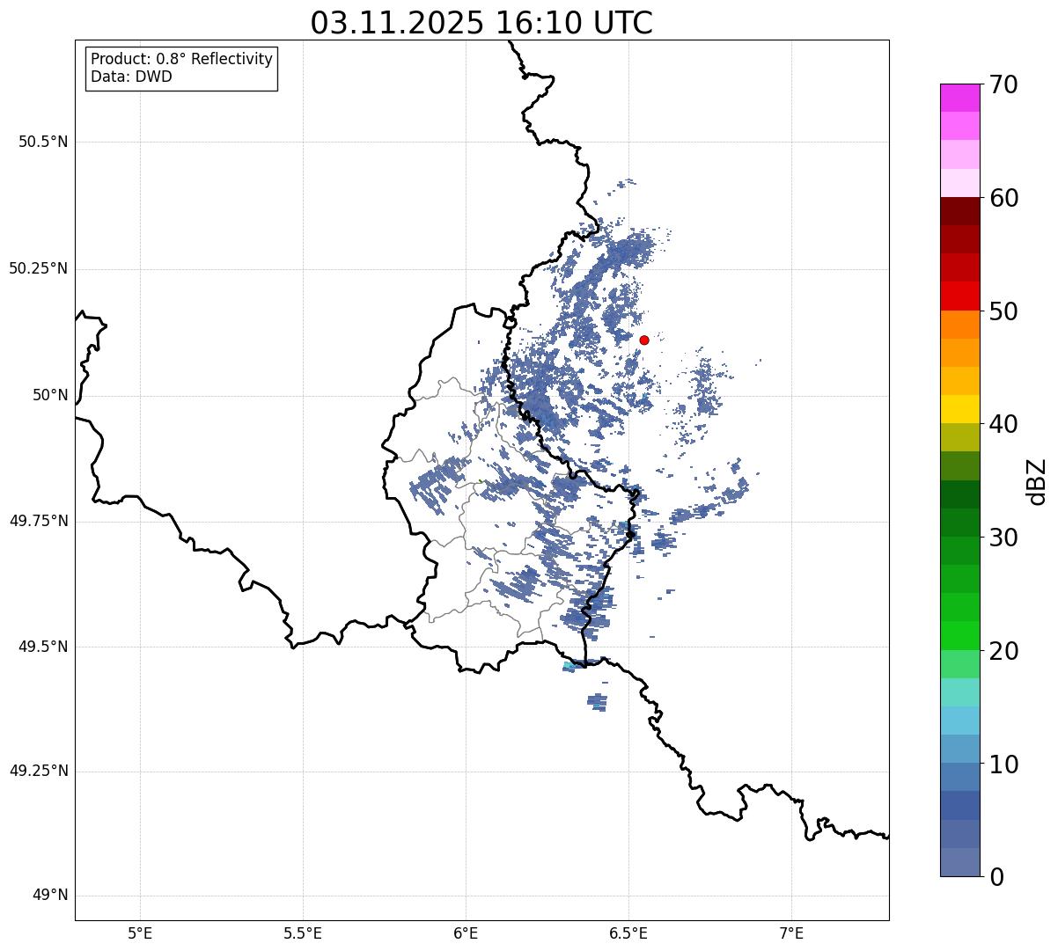Click the 49°N latitude label
Image resolution: width=1058 pixels, height=951 pixels.
50,896
